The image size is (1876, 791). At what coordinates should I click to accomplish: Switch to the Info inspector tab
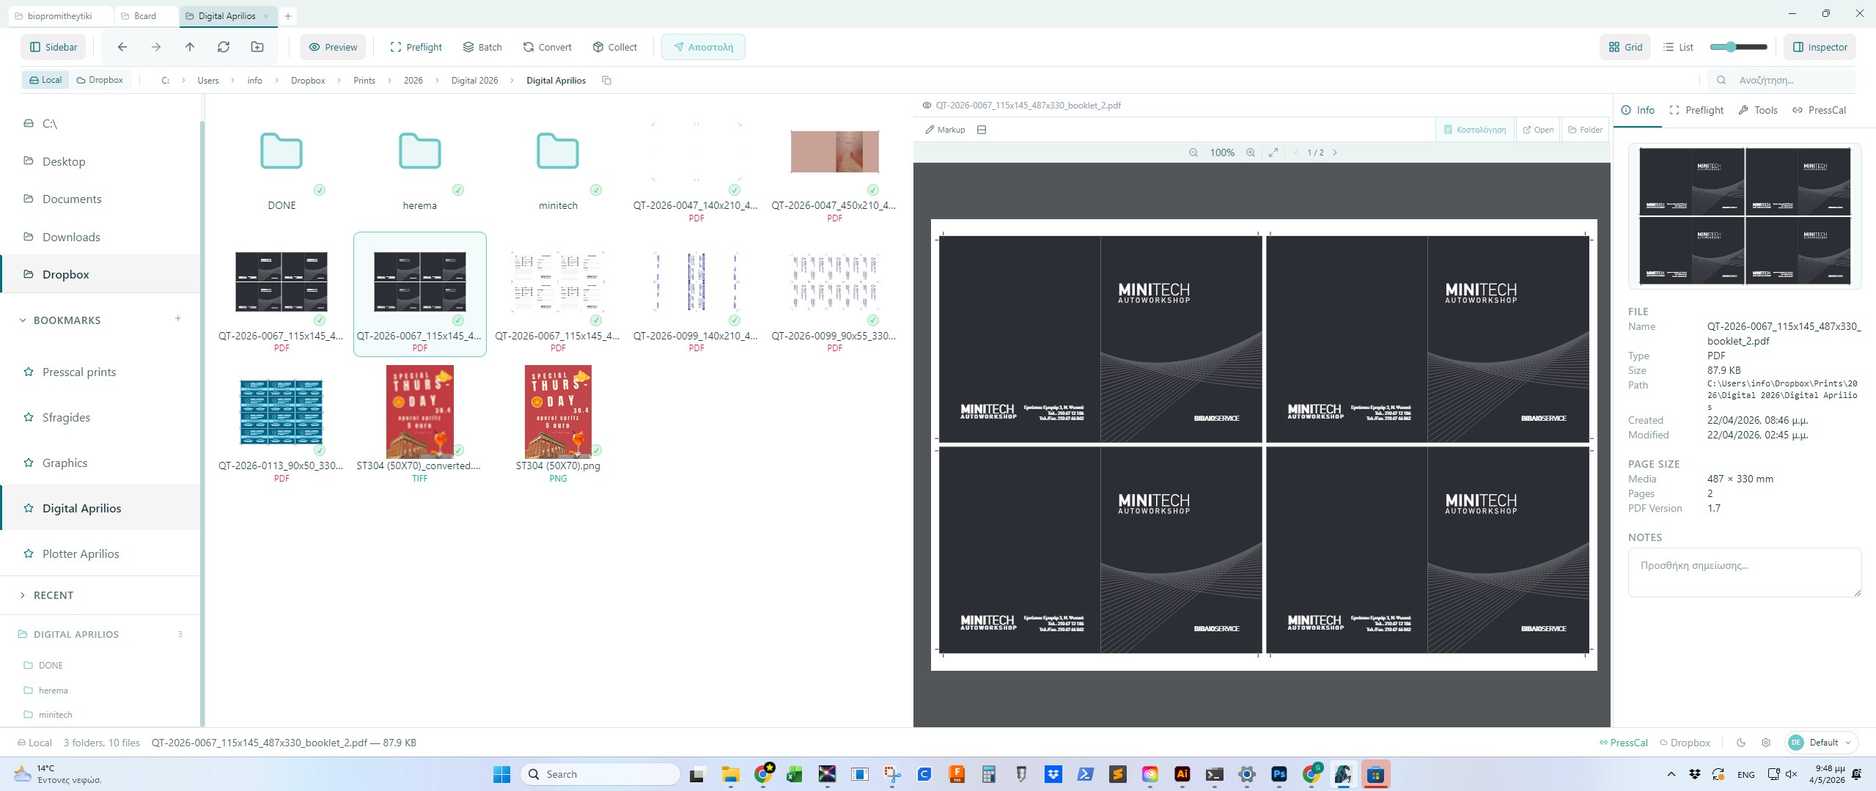[1637, 110]
